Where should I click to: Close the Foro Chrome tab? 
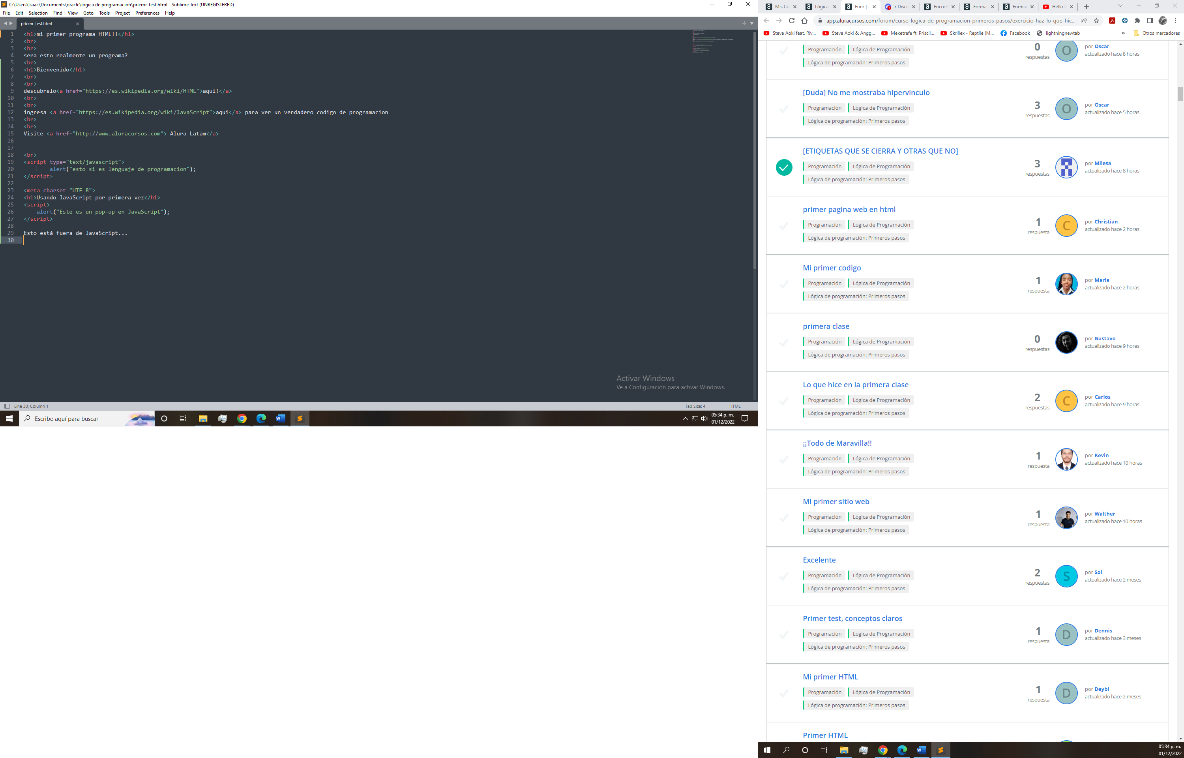coord(874,7)
